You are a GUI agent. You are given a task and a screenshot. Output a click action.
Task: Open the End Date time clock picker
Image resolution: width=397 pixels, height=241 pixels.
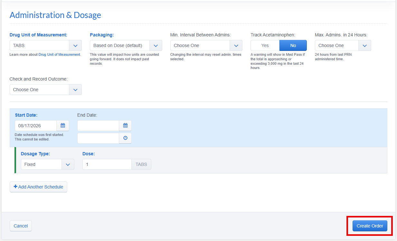125,138
